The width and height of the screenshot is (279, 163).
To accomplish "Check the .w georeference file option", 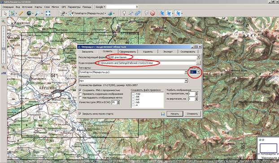I will click(133, 105).
